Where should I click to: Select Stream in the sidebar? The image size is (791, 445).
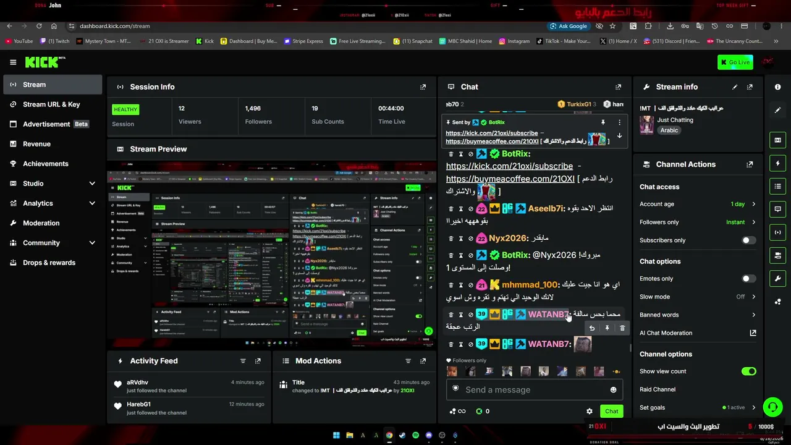pos(53,85)
